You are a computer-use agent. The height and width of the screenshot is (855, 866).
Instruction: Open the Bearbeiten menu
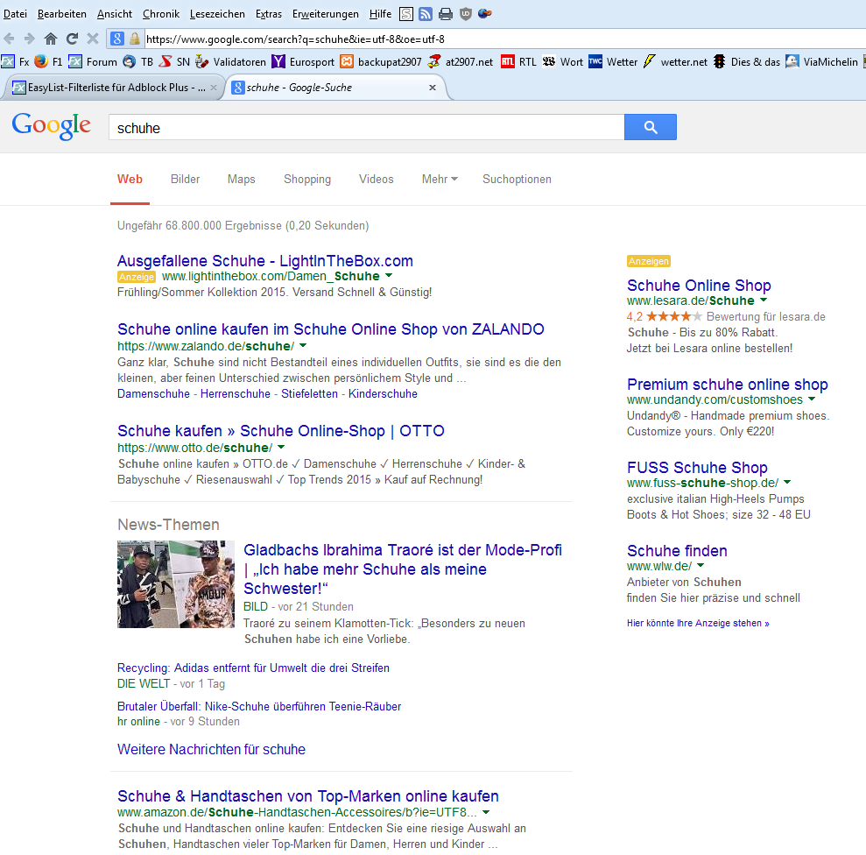click(x=62, y=14)
